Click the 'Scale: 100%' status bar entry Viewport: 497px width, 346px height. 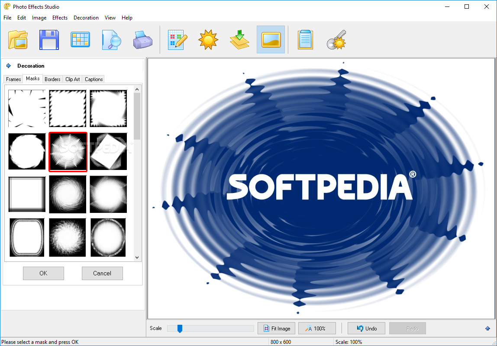349,342
